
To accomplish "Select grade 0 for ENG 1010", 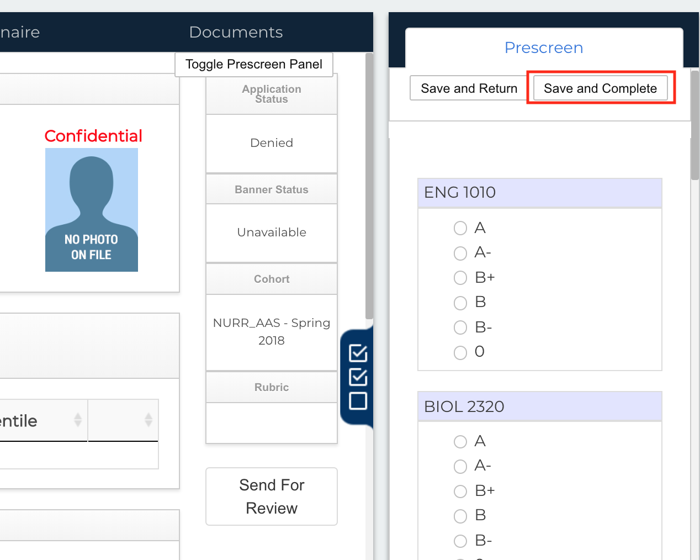I will [x=460, y=352].
